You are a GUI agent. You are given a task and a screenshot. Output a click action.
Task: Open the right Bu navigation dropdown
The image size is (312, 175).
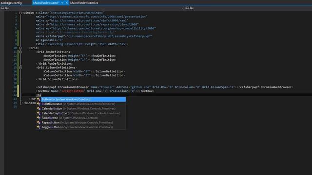coord(249,8)
